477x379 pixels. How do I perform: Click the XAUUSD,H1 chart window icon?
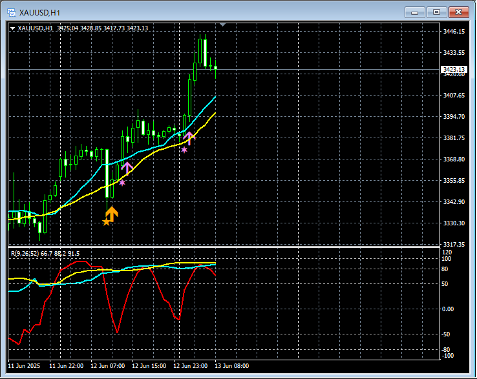(x=12, y=12)
